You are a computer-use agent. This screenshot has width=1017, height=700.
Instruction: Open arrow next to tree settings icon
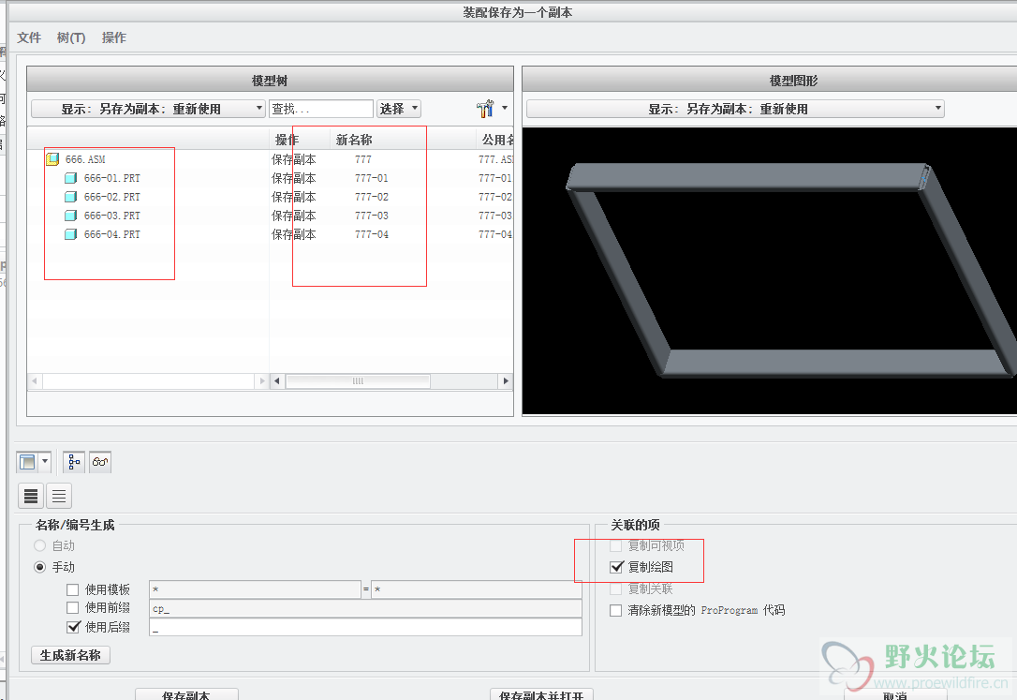[x=505, y=109]
